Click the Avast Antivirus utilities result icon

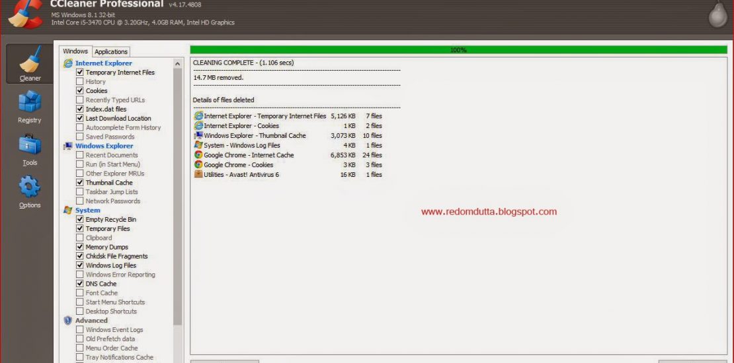pyautogui.click(x=198, y=174)
